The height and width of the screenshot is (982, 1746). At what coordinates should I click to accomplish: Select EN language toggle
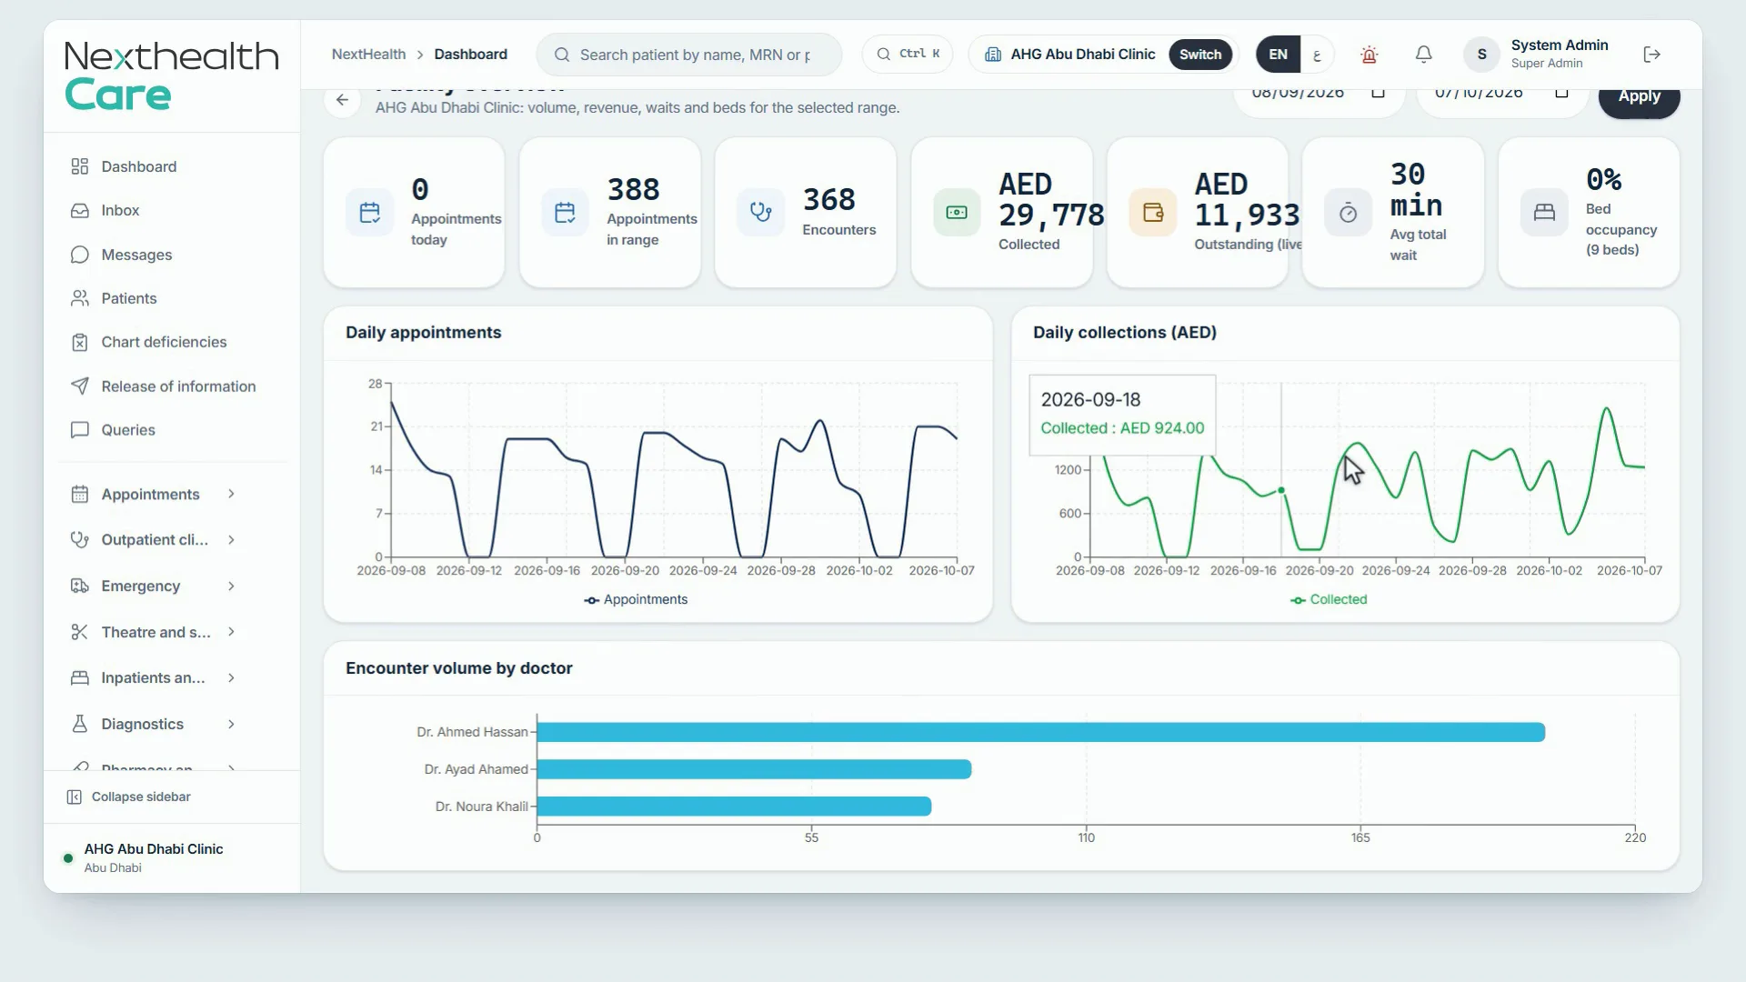point(1278,55)
